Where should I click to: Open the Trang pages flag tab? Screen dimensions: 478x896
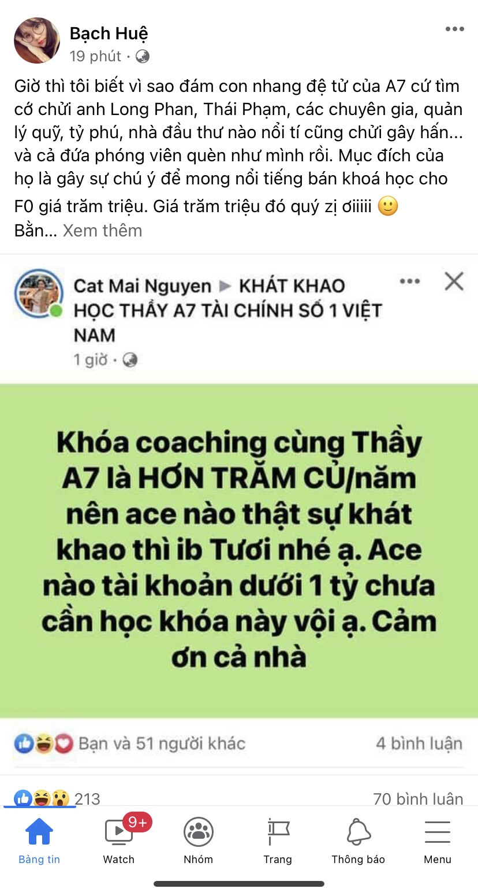[278, 841]
